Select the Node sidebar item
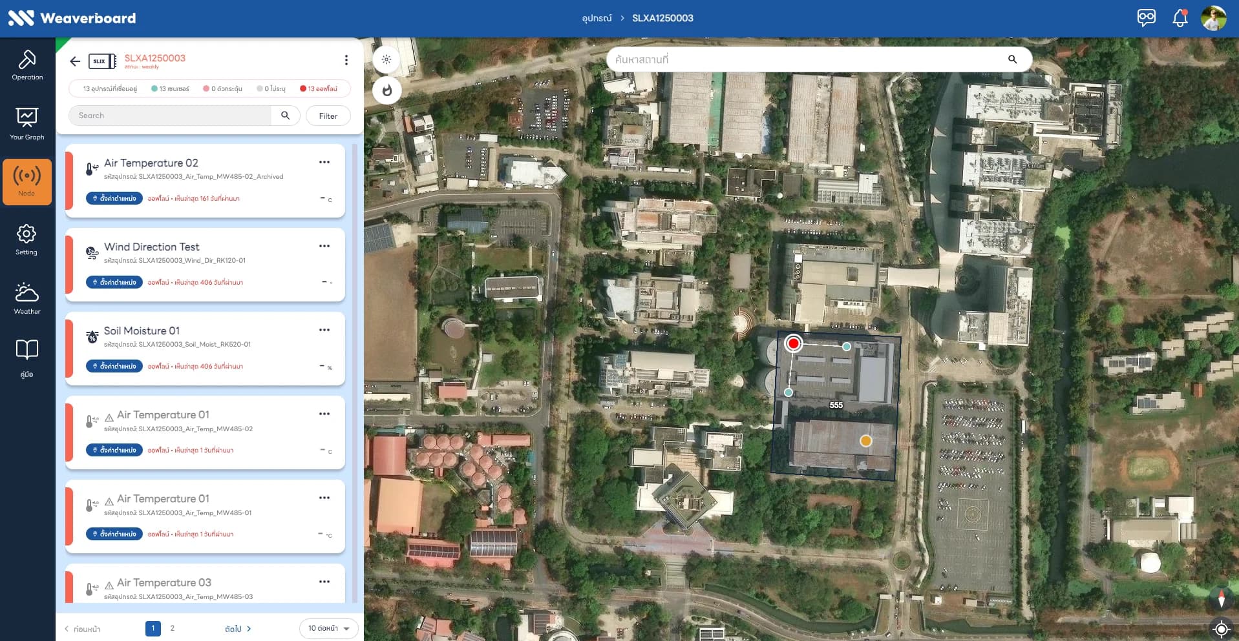 (x=27, y=182)
